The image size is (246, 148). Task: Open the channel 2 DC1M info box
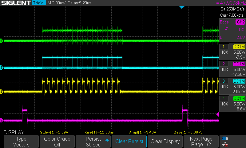pos(232,69)
